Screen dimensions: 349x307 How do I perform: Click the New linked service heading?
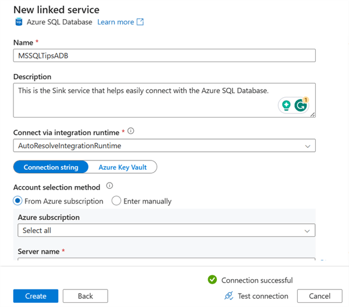[56, 10]
